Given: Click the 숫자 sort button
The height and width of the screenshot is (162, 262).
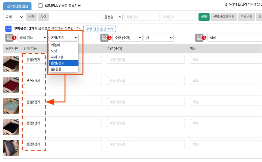Looking at the screenshot, I should coord(31,17).
